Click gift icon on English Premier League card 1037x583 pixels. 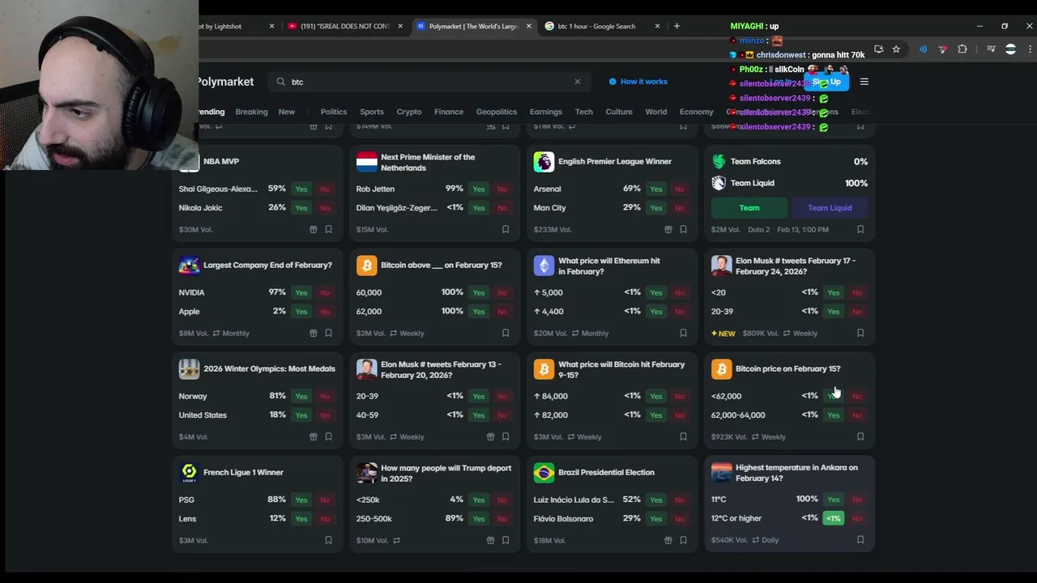[x=668, y=229]
